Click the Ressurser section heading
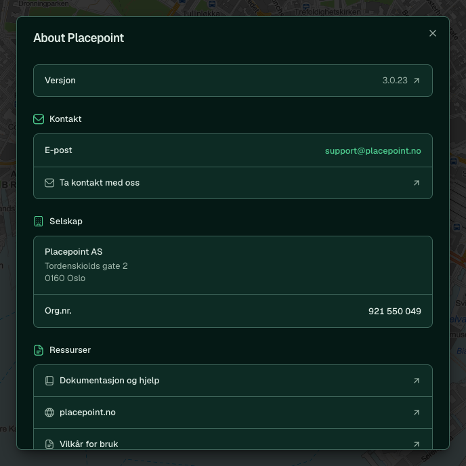Screen dimensions: 466x466 tap(70, 350)
